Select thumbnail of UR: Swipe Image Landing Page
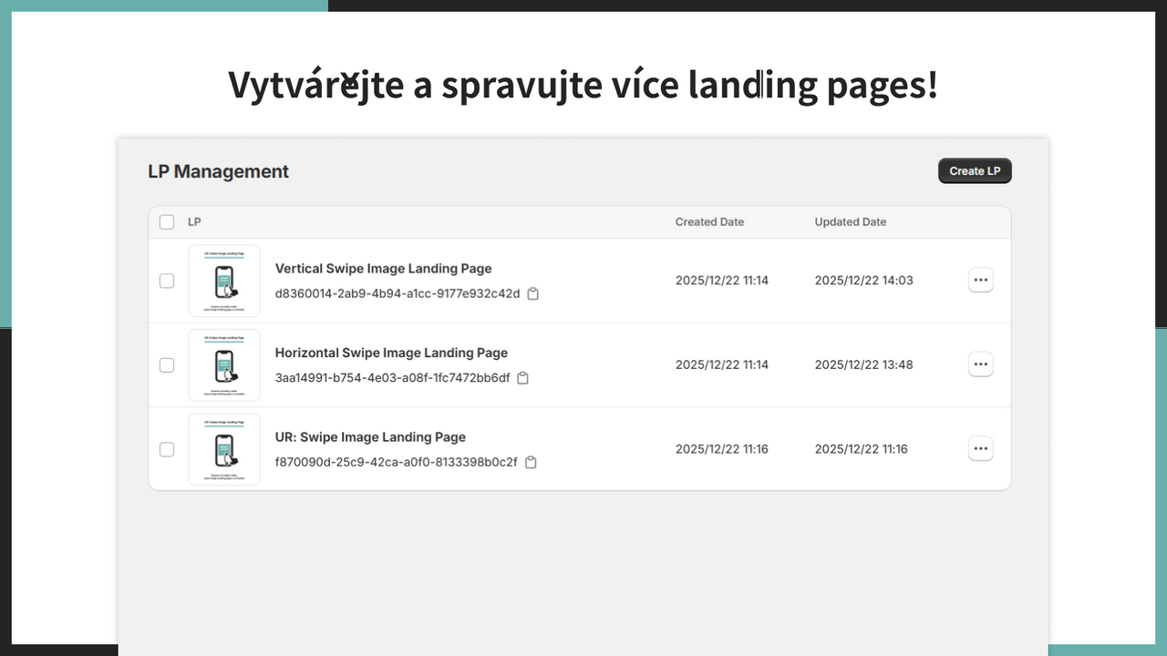 point(224,449)
